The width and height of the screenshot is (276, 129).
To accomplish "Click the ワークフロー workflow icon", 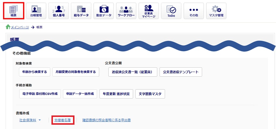I will [x=126, y=11].
